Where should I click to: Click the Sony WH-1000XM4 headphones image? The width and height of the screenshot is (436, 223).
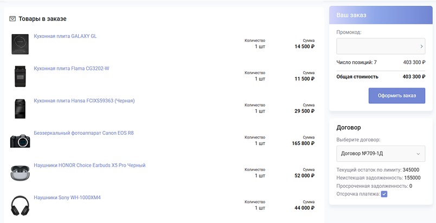[20, 206]
